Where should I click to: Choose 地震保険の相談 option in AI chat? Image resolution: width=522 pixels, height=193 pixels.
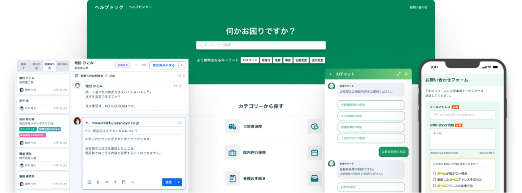click(x=371, y=127)
